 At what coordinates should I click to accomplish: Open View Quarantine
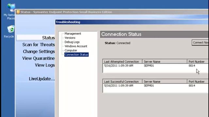tap(39, 58)
